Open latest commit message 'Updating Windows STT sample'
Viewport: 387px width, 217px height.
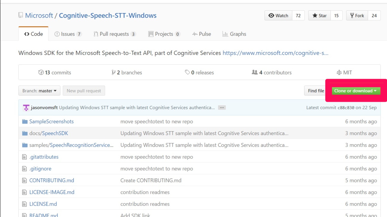137,108
